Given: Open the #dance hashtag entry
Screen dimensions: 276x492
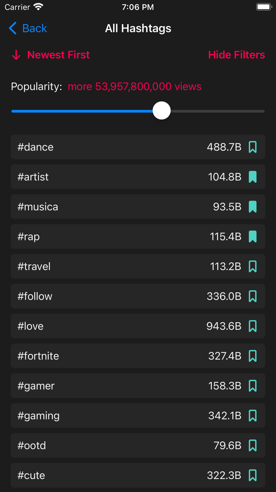Looking at the screenshot, I should click(x=118, y=147).
